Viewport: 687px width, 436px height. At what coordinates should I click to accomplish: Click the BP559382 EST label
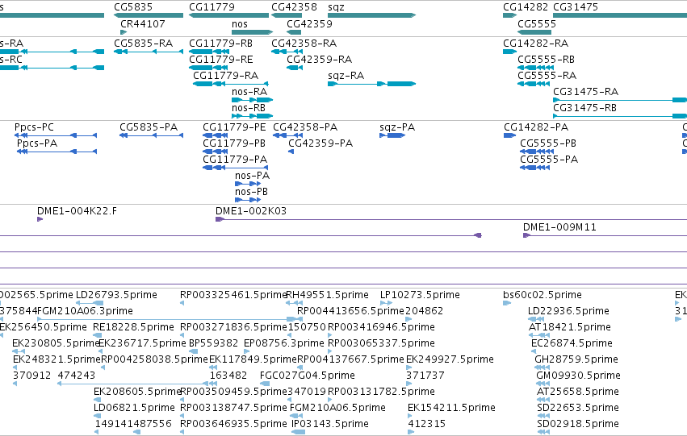[213, 343]
